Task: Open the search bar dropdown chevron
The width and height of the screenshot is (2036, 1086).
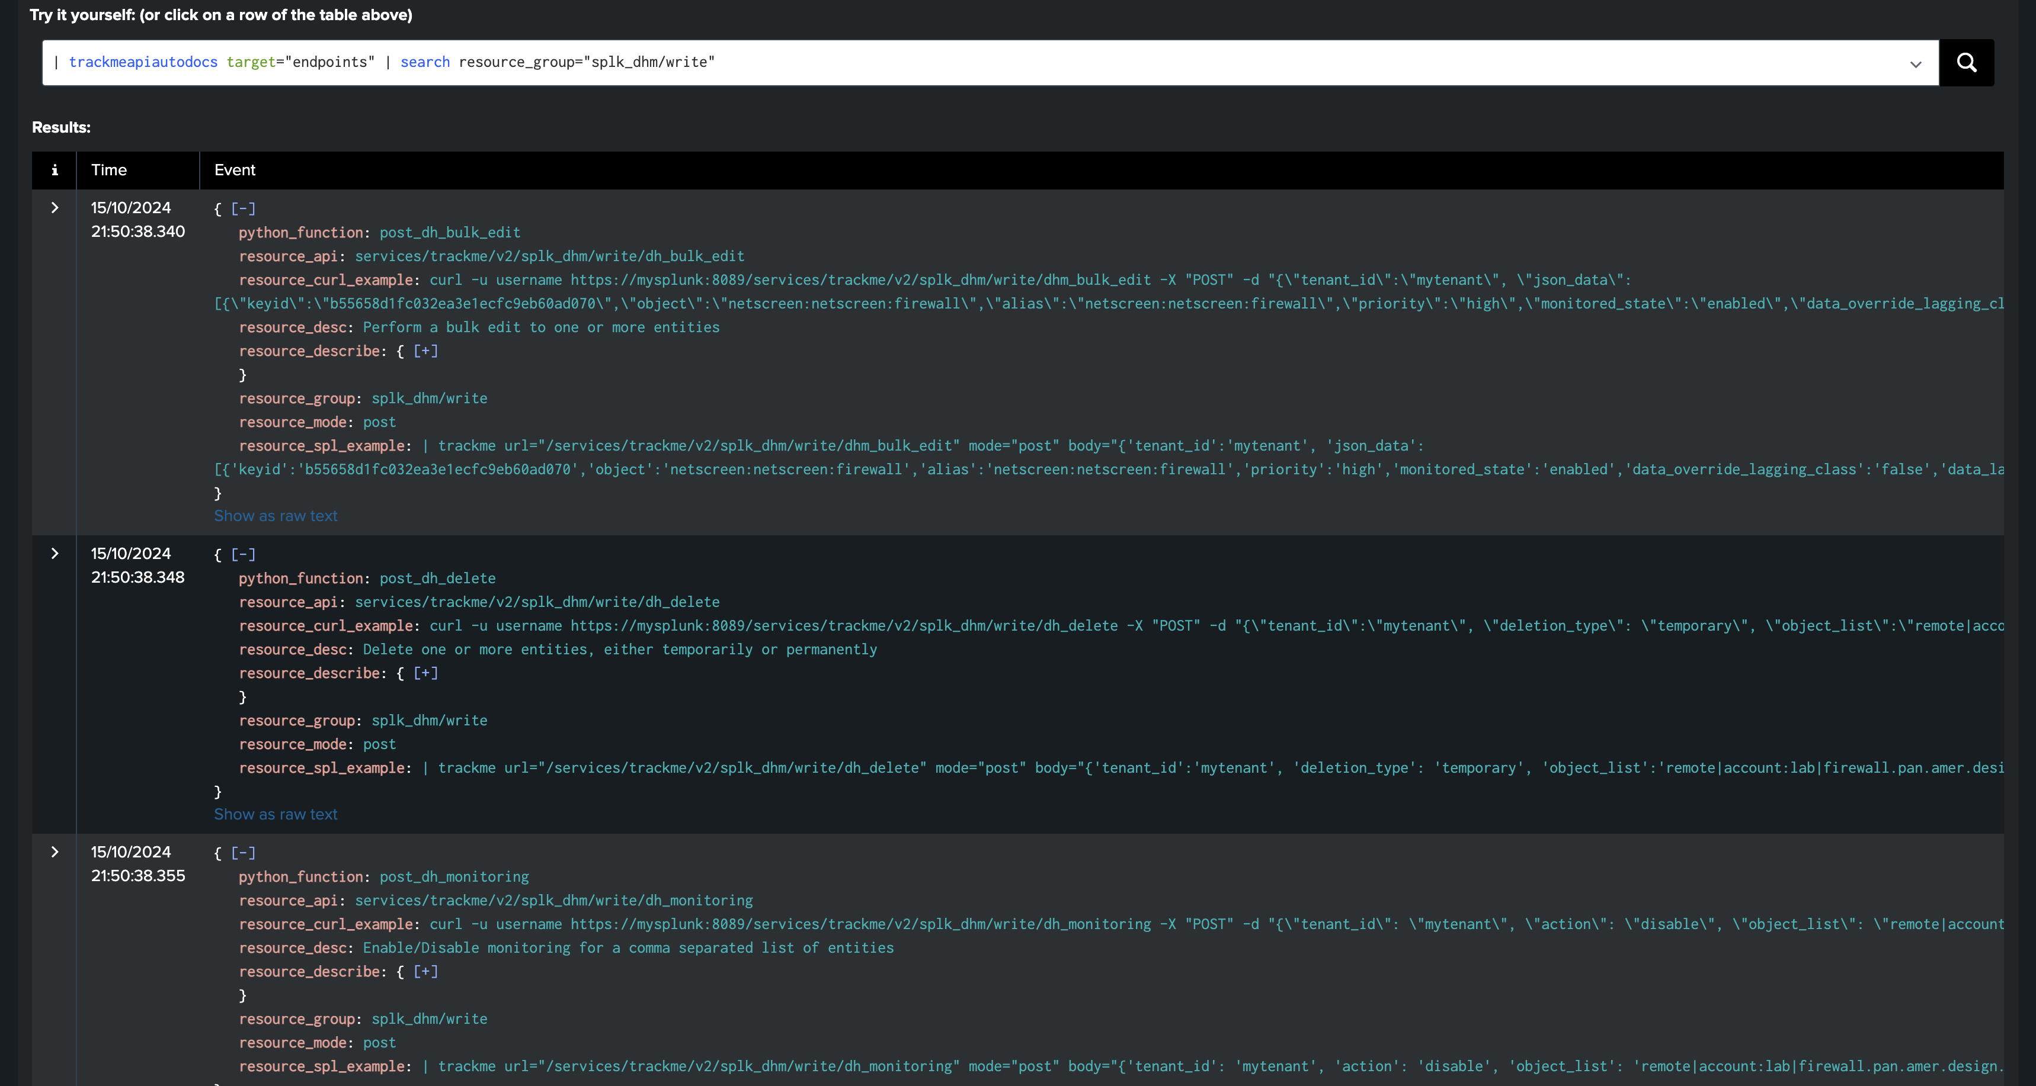Action: tap(1915, 64)
